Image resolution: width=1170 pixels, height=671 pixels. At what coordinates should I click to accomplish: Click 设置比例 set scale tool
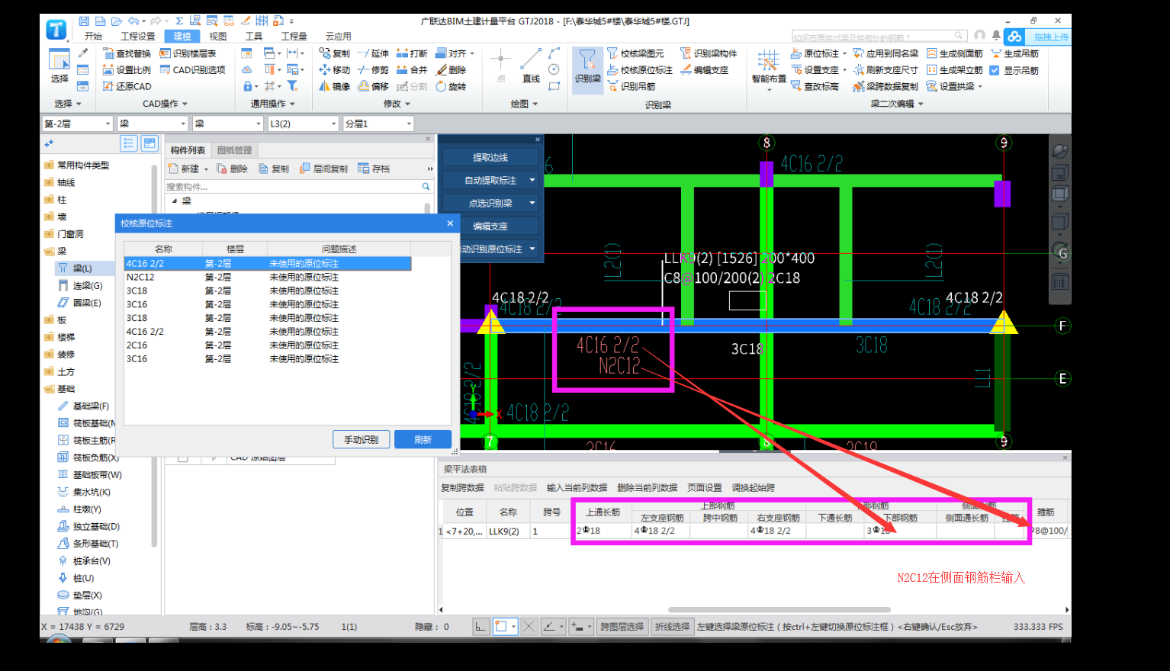127,69
